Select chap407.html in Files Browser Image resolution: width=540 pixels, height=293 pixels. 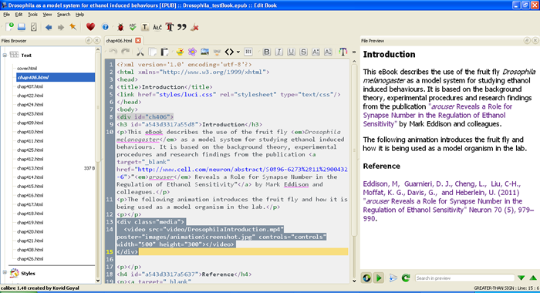pyautogui.click(x=30, y=86)
